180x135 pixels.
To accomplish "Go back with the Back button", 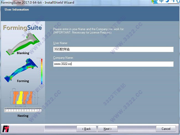I will [x=86, y=129].
